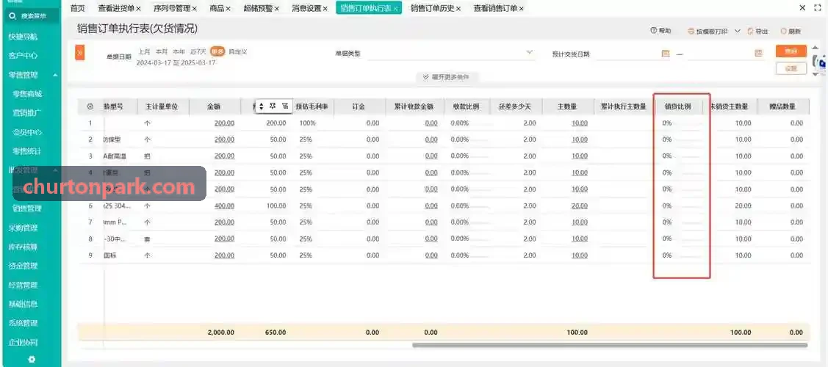Close the 销售订单历史 tab
This screenshot has height=367, width=828.
tap(458, 8)
